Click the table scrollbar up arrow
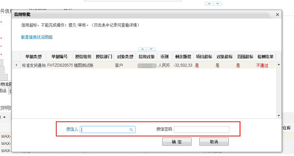Screen dimensions: 294x156 click(279, 65)
